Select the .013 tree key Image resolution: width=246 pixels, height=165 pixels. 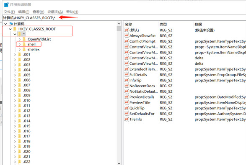pyautogui.click(x=27, y=116)
